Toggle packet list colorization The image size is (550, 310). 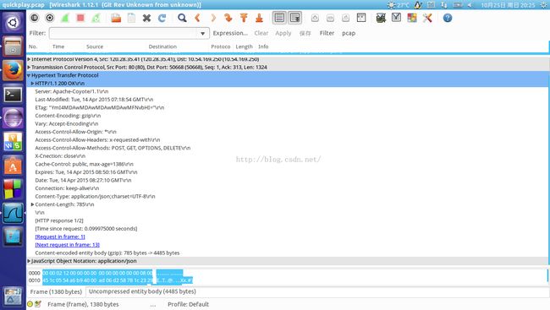point(279,18)
